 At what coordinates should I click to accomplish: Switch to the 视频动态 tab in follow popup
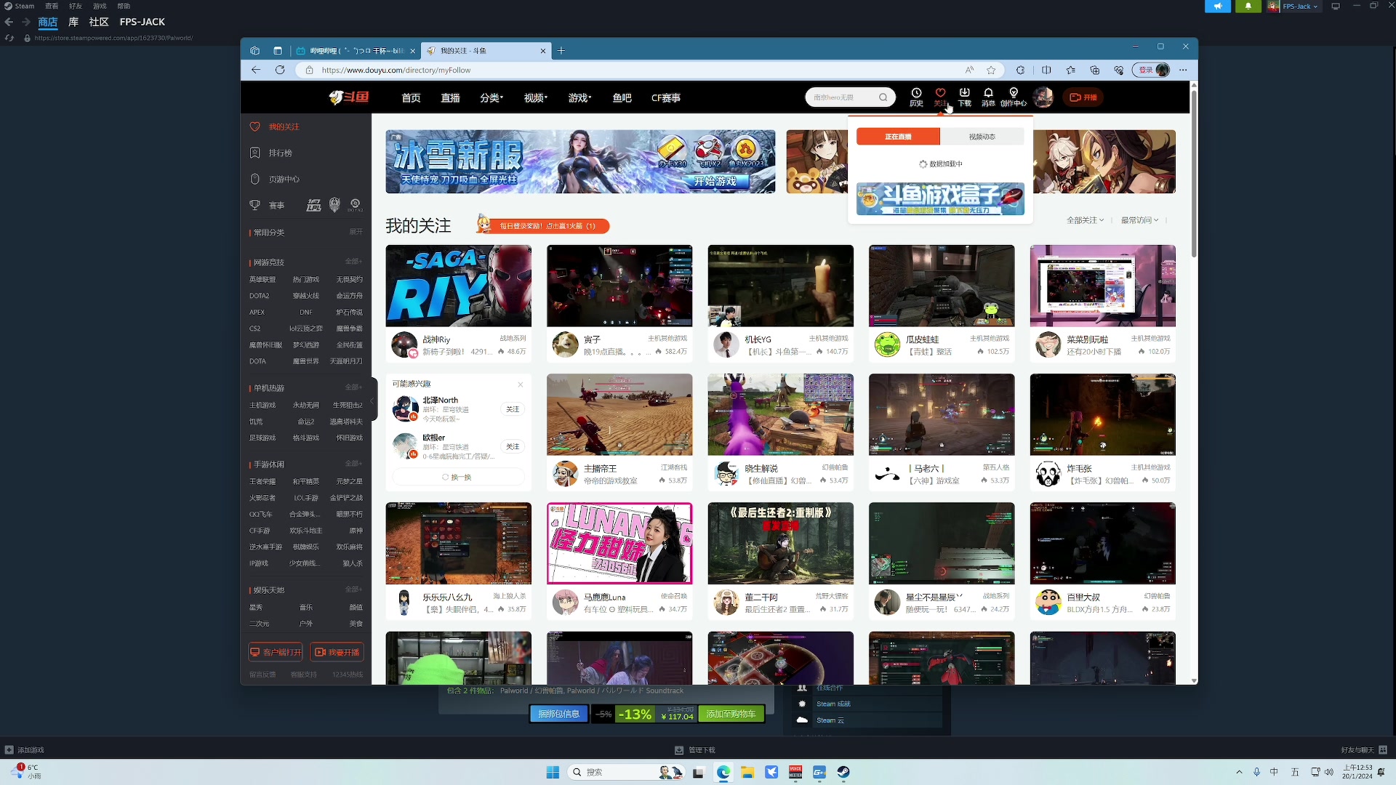click(982, 137)
